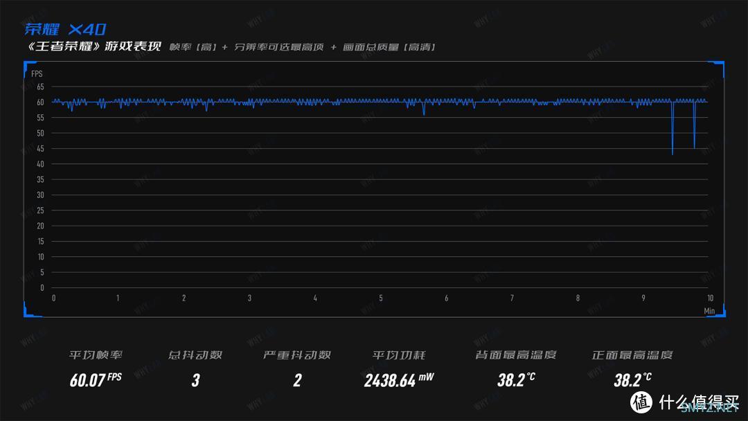Click the '平均帧率' stat label
The image size is (748, 421).
point(96,355)
